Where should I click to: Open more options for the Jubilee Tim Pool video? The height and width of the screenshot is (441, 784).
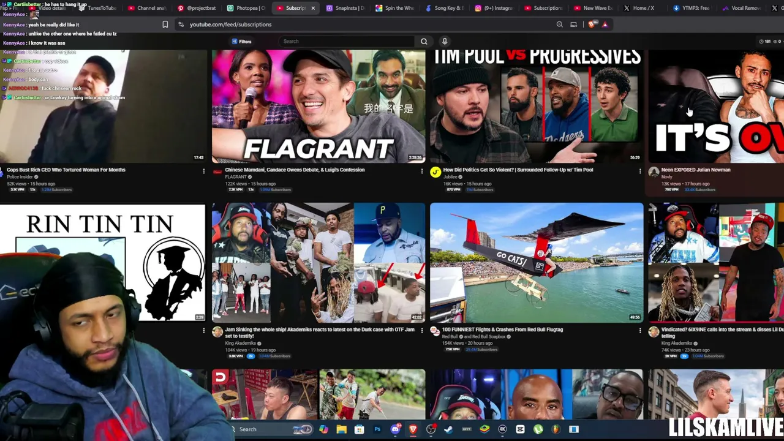coord(639,171)
